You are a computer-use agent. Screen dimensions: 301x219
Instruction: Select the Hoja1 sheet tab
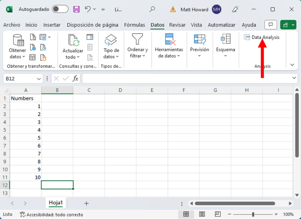[56, 203]
